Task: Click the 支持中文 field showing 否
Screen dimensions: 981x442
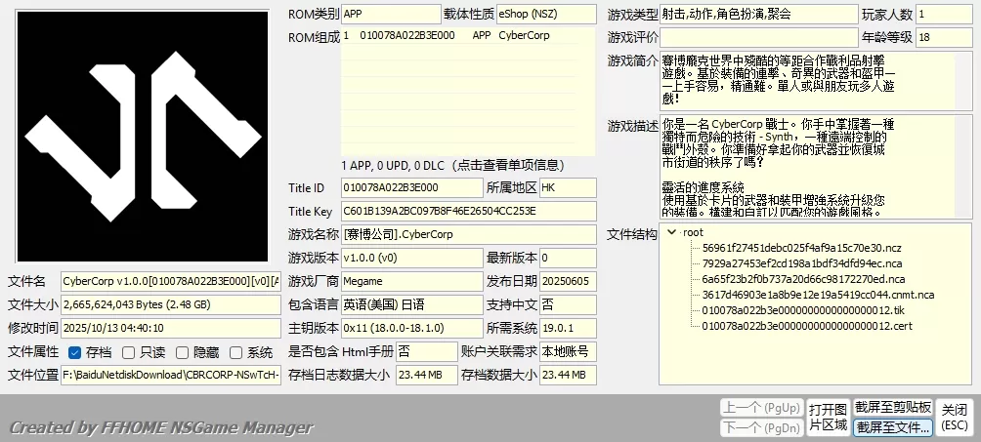Action: click(568, 304)
